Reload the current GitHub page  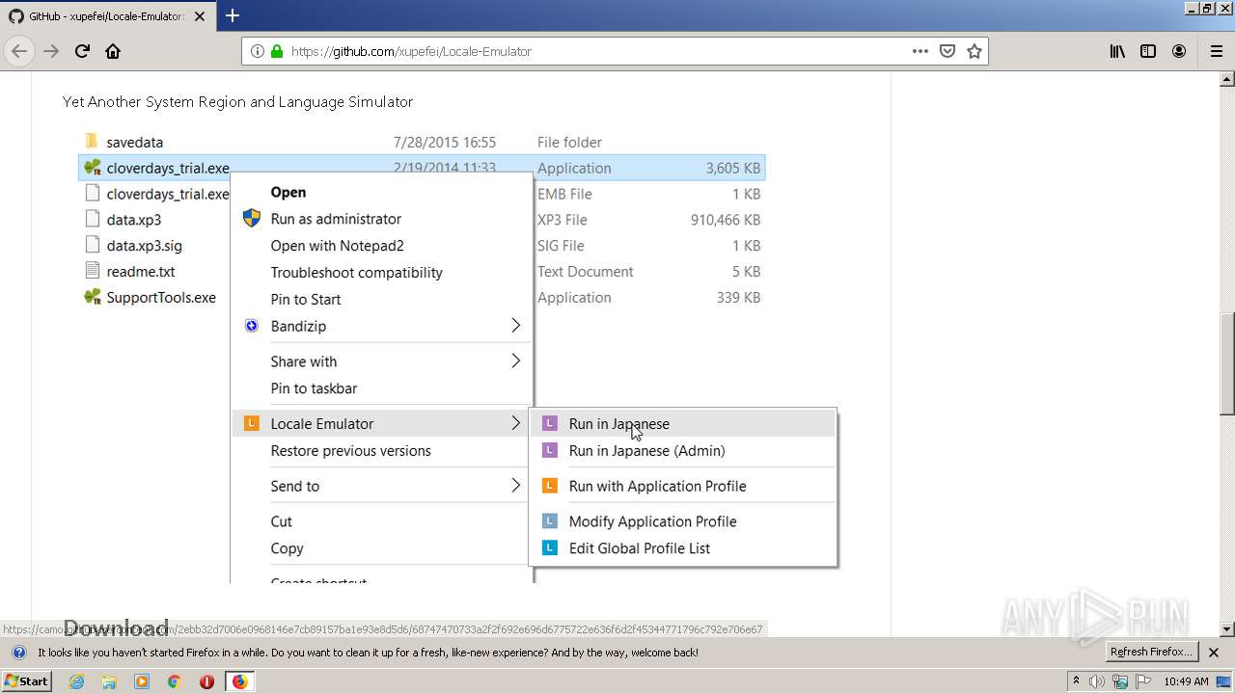point(83,51)
